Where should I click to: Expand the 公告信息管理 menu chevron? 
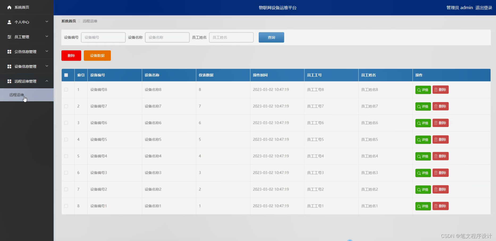(x=47, y=51)
